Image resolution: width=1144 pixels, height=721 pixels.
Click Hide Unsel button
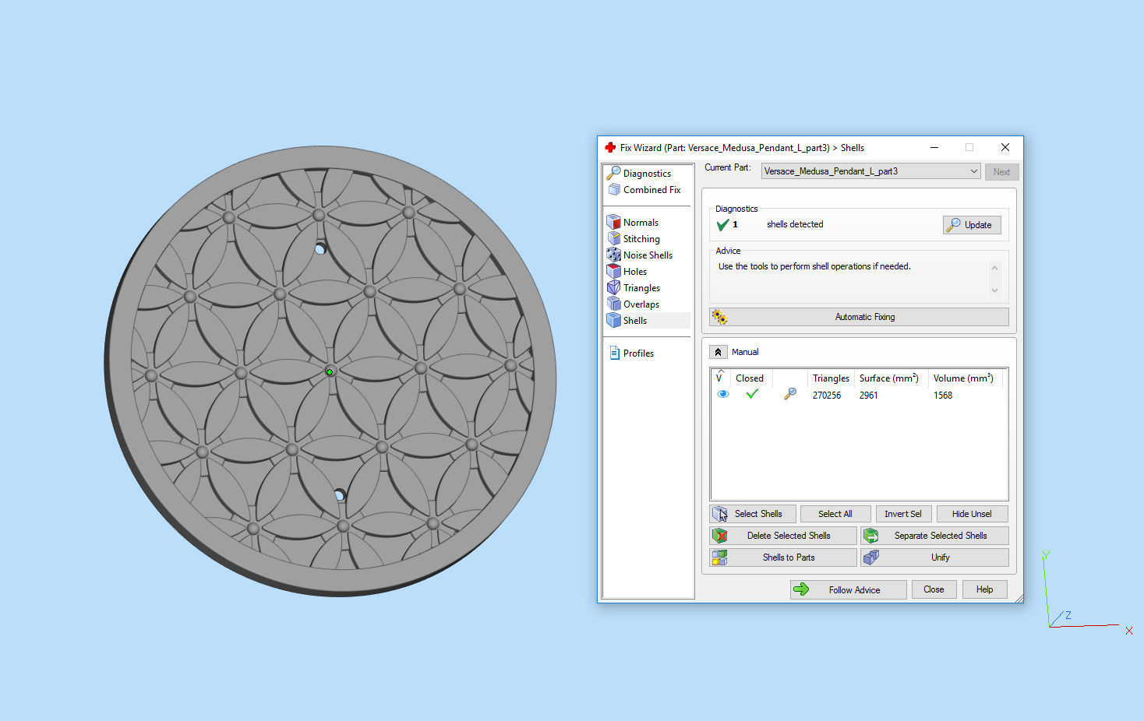(x=973, y=514)
